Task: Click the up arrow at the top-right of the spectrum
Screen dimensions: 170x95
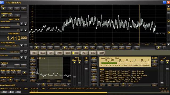Action: 168,6
